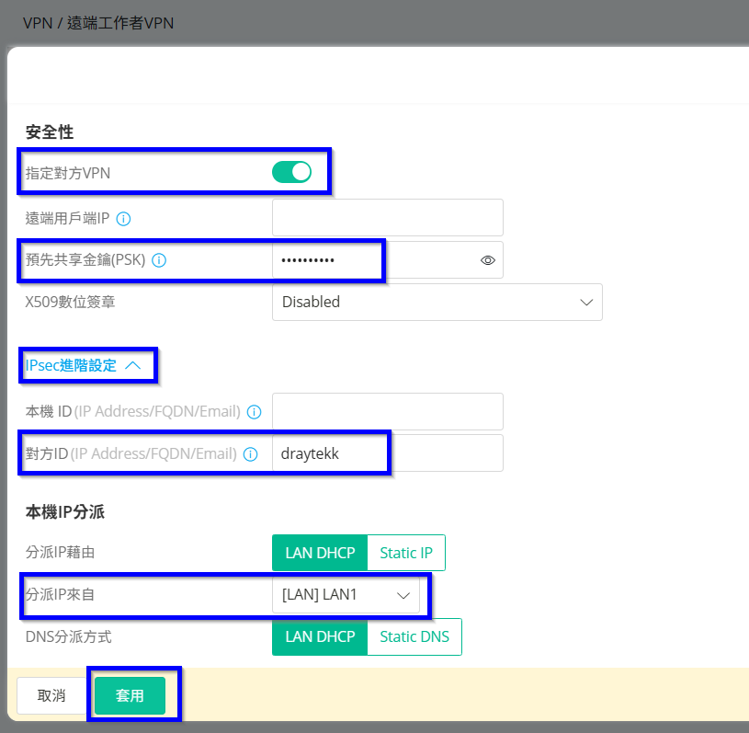Open the X509數位簽章 Disabled dropdown
Viewport: 749px width, 733px height.
click(x=437, y=302)
